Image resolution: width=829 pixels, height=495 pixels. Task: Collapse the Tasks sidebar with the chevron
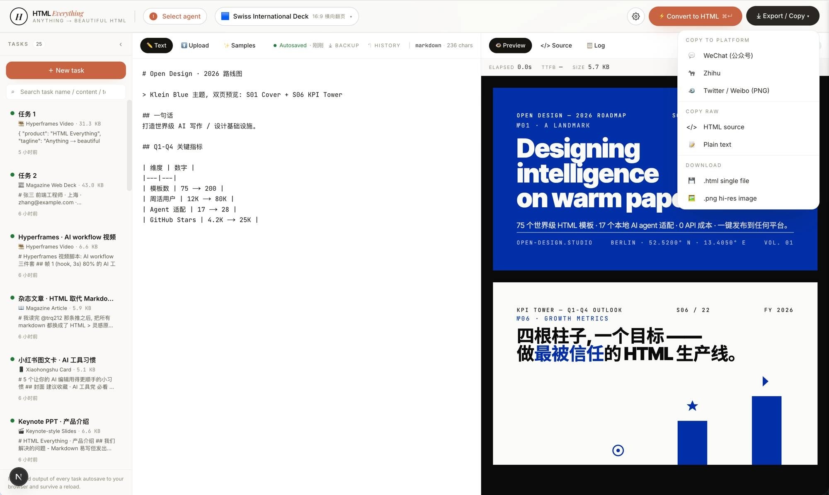coord(121,44)
